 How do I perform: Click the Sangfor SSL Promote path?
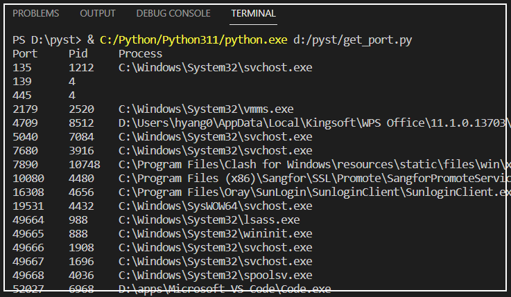click(314, 179)
